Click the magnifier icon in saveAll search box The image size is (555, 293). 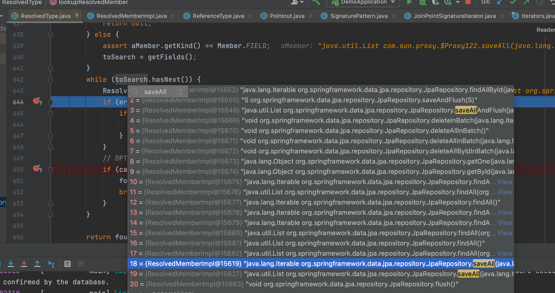pos(135,92)
